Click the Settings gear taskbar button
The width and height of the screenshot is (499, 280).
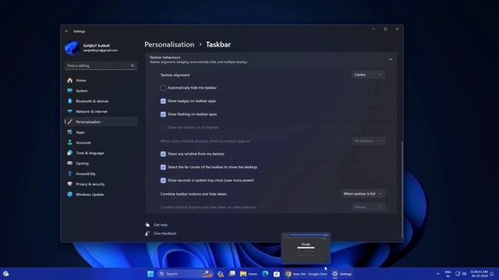click(342, 274)
